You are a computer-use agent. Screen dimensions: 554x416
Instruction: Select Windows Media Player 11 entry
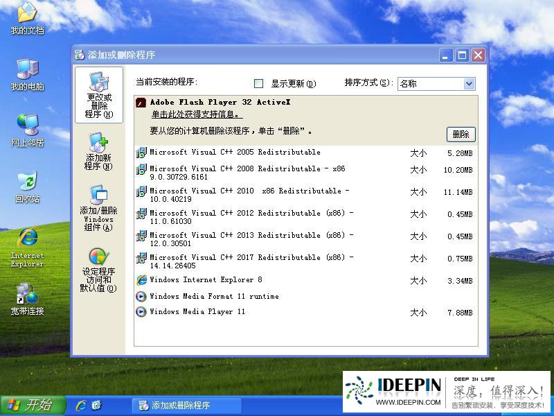(x=305, y=312)
